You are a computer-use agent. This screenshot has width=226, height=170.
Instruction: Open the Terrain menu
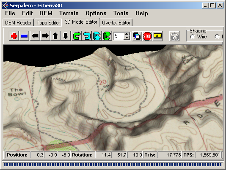69,13
